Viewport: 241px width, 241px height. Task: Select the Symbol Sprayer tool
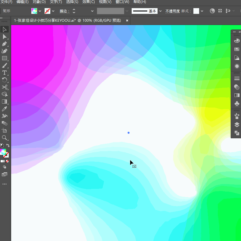[5, 116]
